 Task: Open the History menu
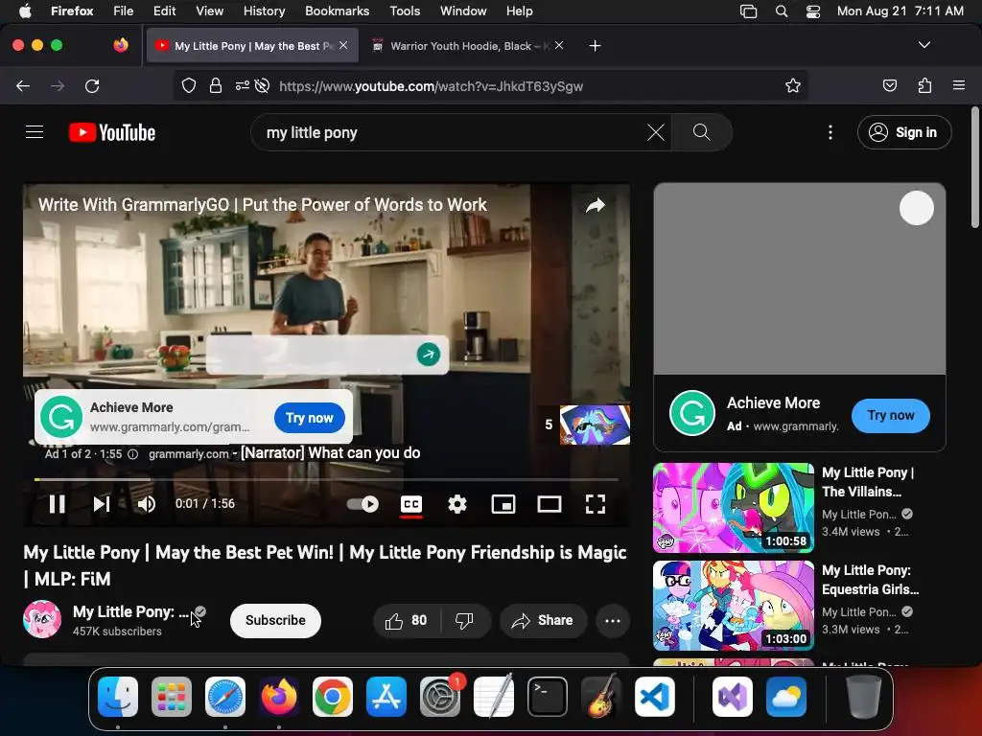click(x=264, y=11)
